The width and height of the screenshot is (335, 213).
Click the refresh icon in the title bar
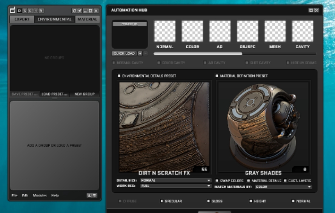(75, 11)
